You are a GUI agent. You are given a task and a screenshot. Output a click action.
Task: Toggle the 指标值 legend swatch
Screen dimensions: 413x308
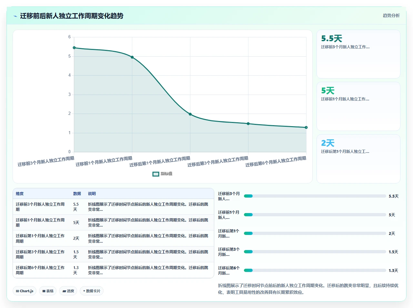156,174
